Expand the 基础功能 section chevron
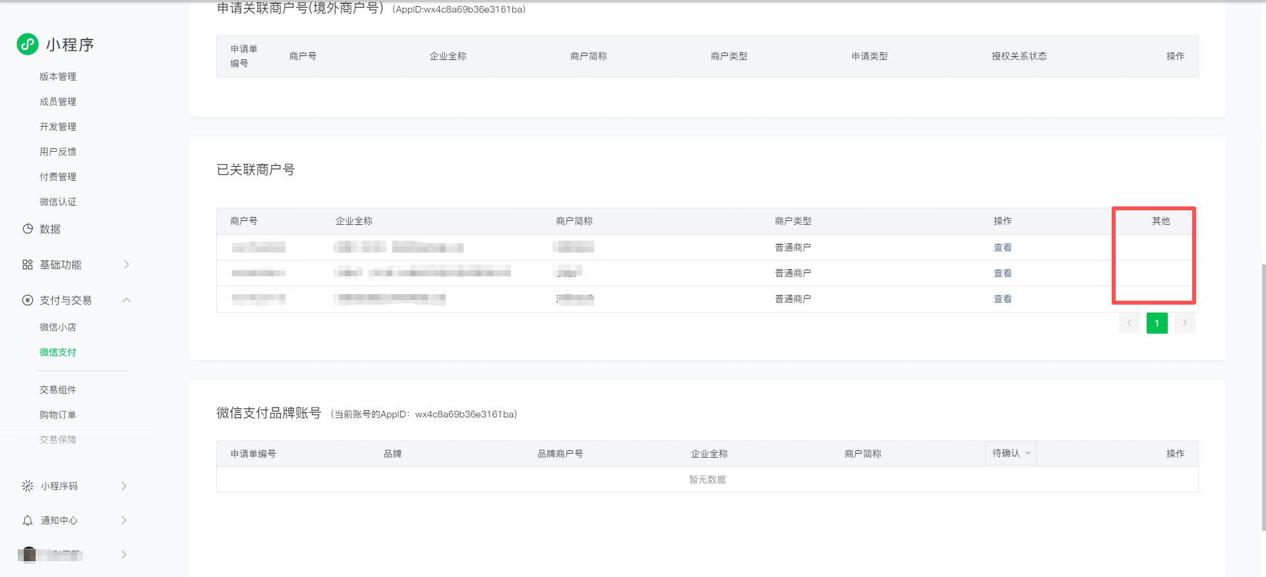1266x577 pixels. point(127,264)
